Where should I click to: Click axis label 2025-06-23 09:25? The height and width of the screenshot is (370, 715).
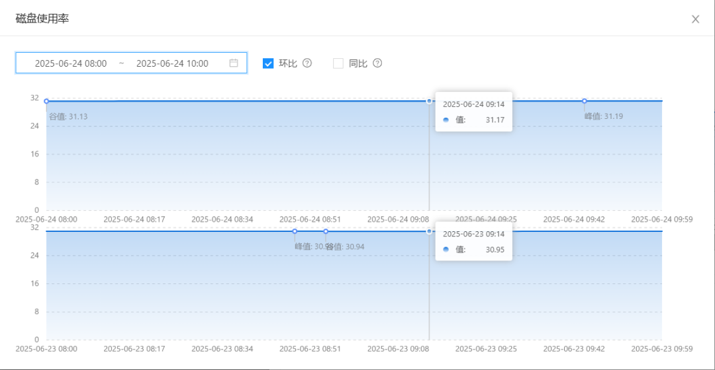[486, 349]
